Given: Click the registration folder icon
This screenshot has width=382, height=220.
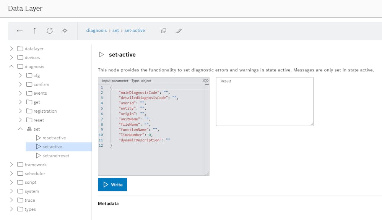Looking at the screenshot, I should pos(29,111).
